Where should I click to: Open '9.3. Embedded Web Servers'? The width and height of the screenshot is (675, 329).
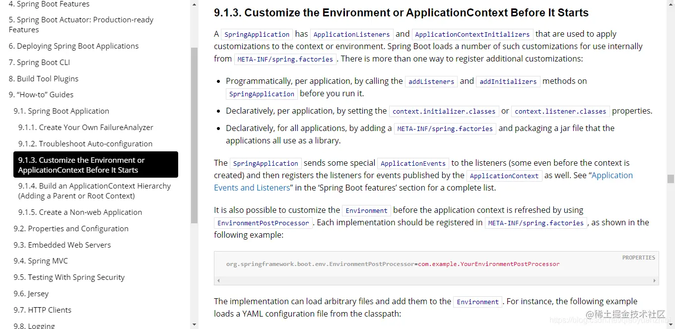[x=62, y=245]
